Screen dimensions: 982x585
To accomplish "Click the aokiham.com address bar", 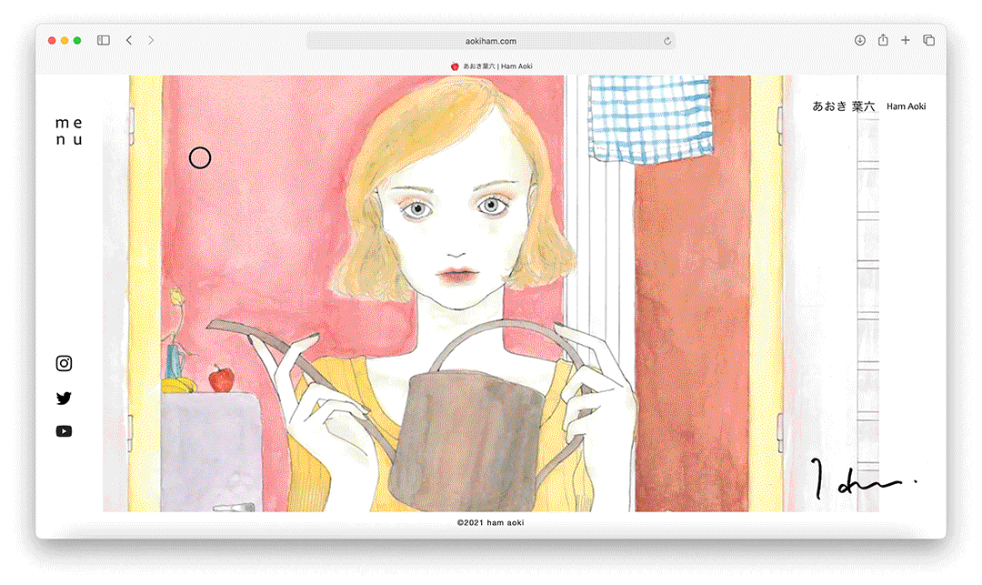I will pyautogui.click(x=491, y=41).
